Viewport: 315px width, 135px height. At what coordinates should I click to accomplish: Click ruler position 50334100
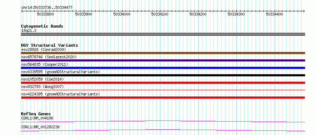click(160, 14)
